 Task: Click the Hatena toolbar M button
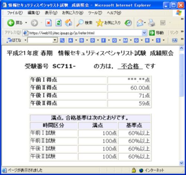pos(125,40)
